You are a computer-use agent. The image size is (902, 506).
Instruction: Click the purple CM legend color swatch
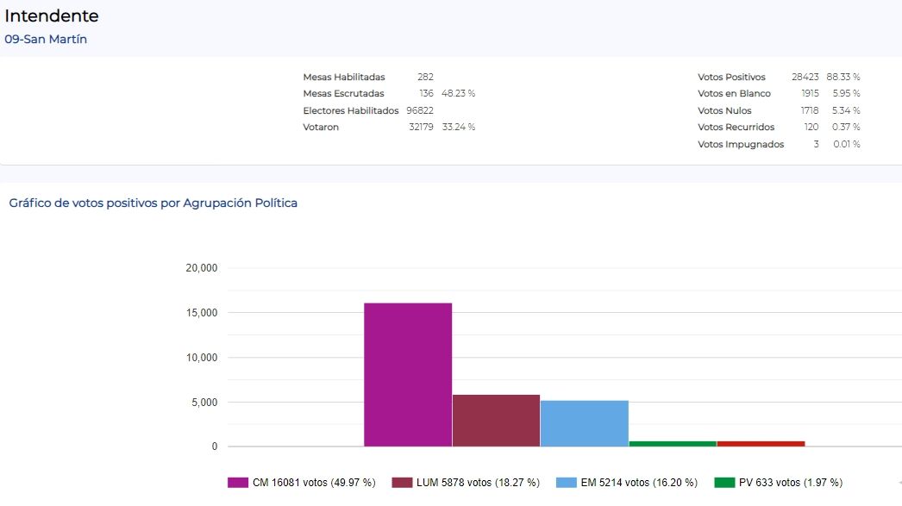[x=238, y=483]
